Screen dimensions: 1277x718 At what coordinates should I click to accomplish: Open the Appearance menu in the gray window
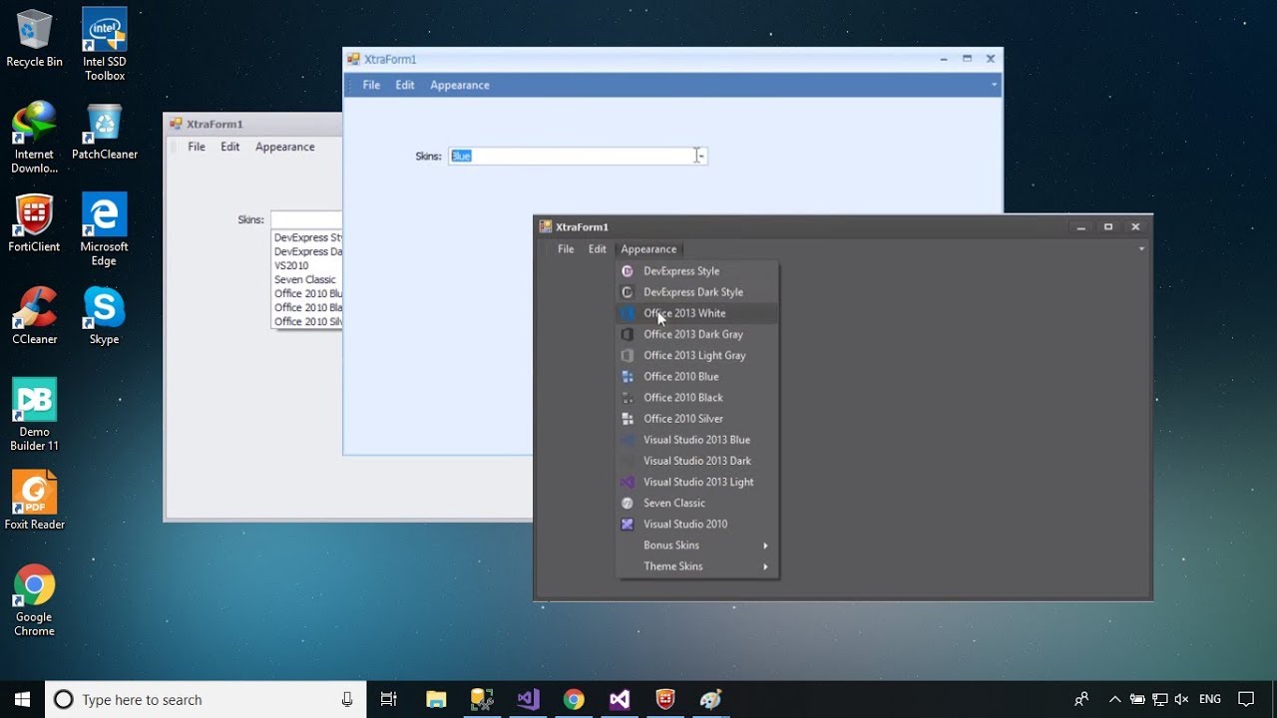pyautogui.click(x=284, y=147)
